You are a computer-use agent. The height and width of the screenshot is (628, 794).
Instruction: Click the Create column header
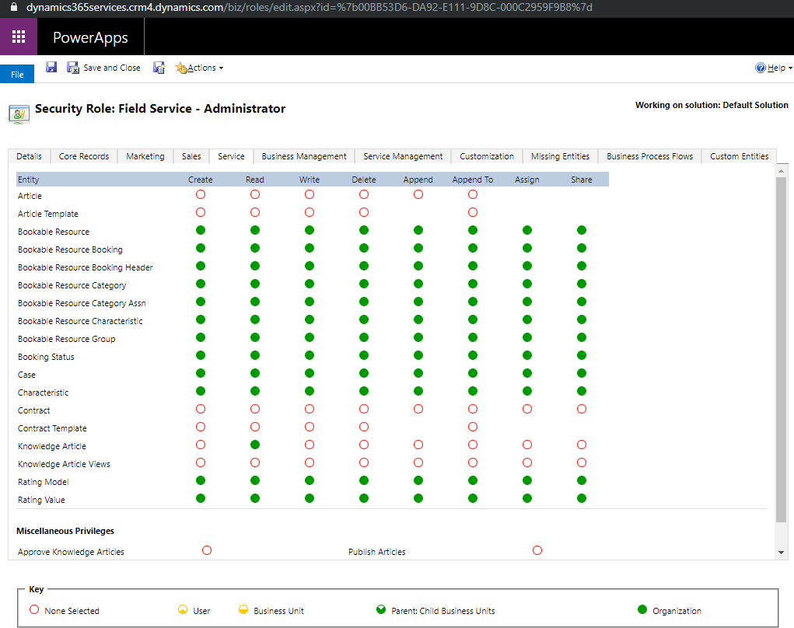[201, 180]
